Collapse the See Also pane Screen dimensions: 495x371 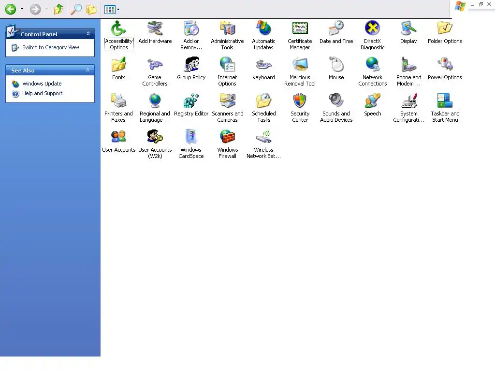coord(88,70)
